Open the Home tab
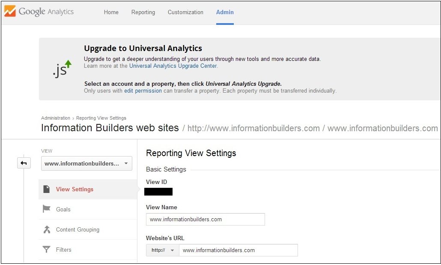 pyautogui.click(x=111, y=12)
